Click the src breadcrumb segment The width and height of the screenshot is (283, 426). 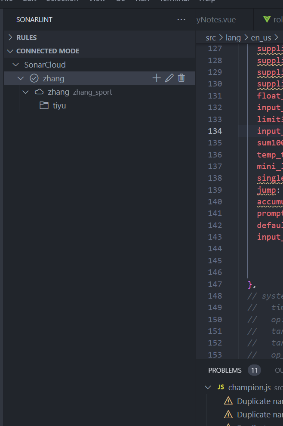pos(211,37)
